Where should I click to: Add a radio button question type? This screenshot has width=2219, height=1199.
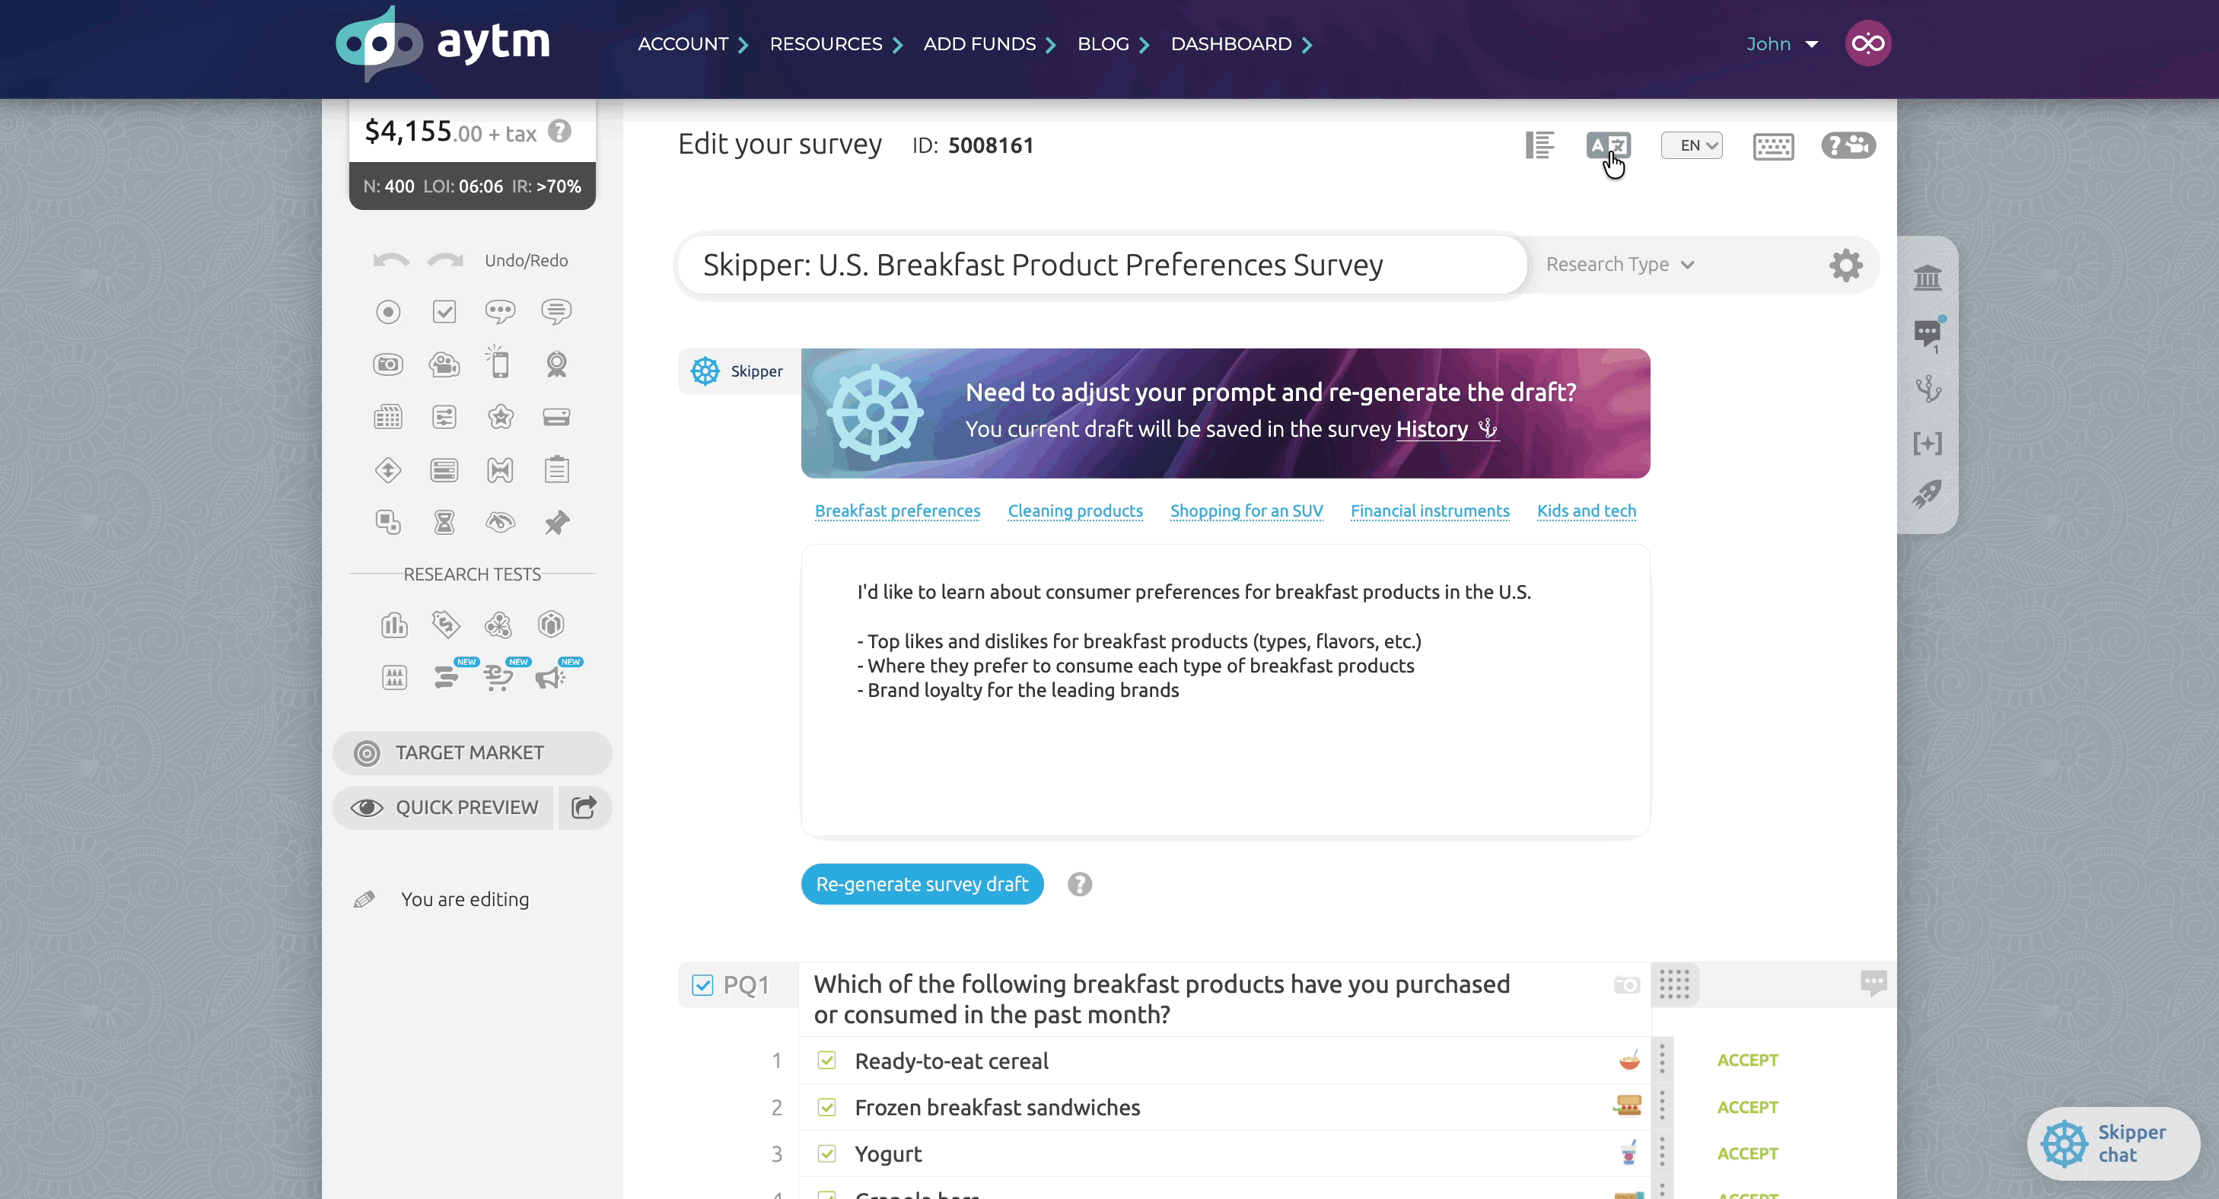[387, 311]
